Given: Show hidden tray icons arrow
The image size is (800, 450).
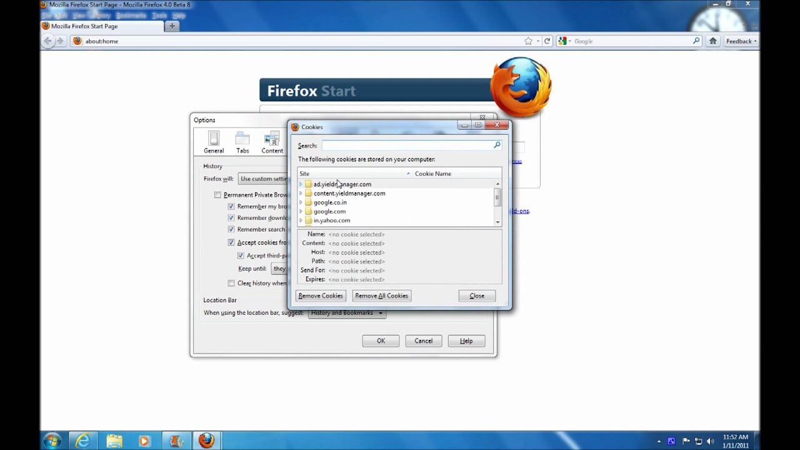Looking at the screenshot, I should coord(659,441).
